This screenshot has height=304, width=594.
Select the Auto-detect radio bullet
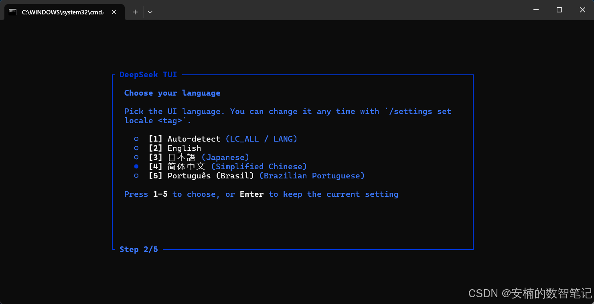[136, 139]
